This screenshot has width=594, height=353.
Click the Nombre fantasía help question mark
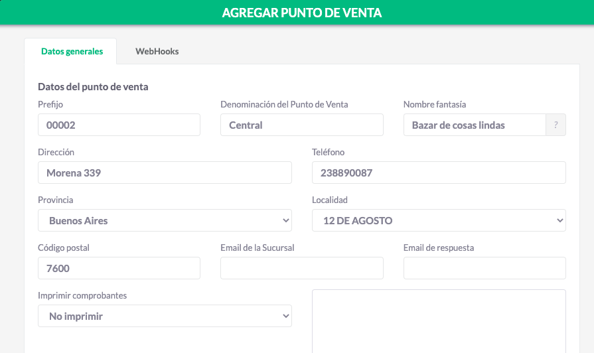point(556,125)
